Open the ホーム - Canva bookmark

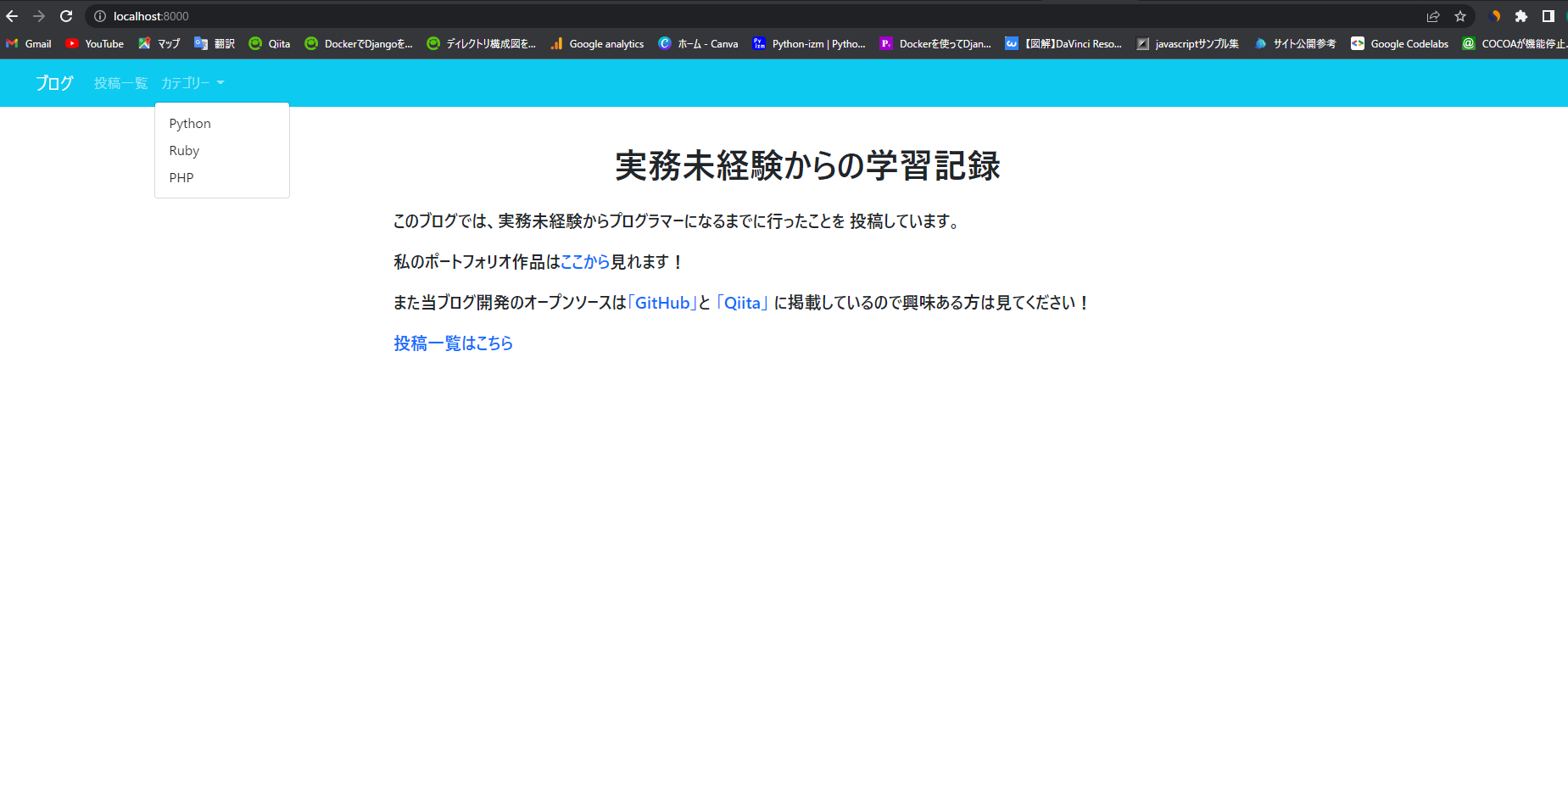(698, 43)
